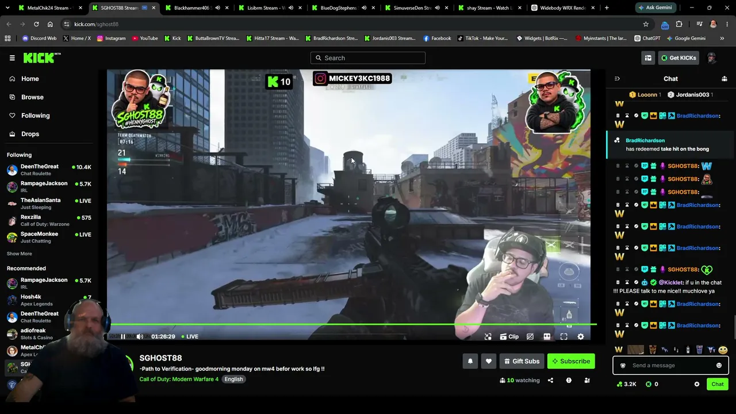Screen dimensions: 736x414
Task: Go to Home in the sidebar
Action: [30, 79]
